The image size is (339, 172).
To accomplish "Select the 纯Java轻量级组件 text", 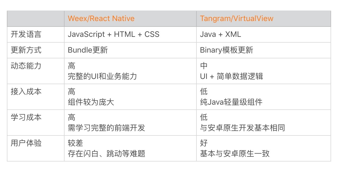I will click(231, 102).
